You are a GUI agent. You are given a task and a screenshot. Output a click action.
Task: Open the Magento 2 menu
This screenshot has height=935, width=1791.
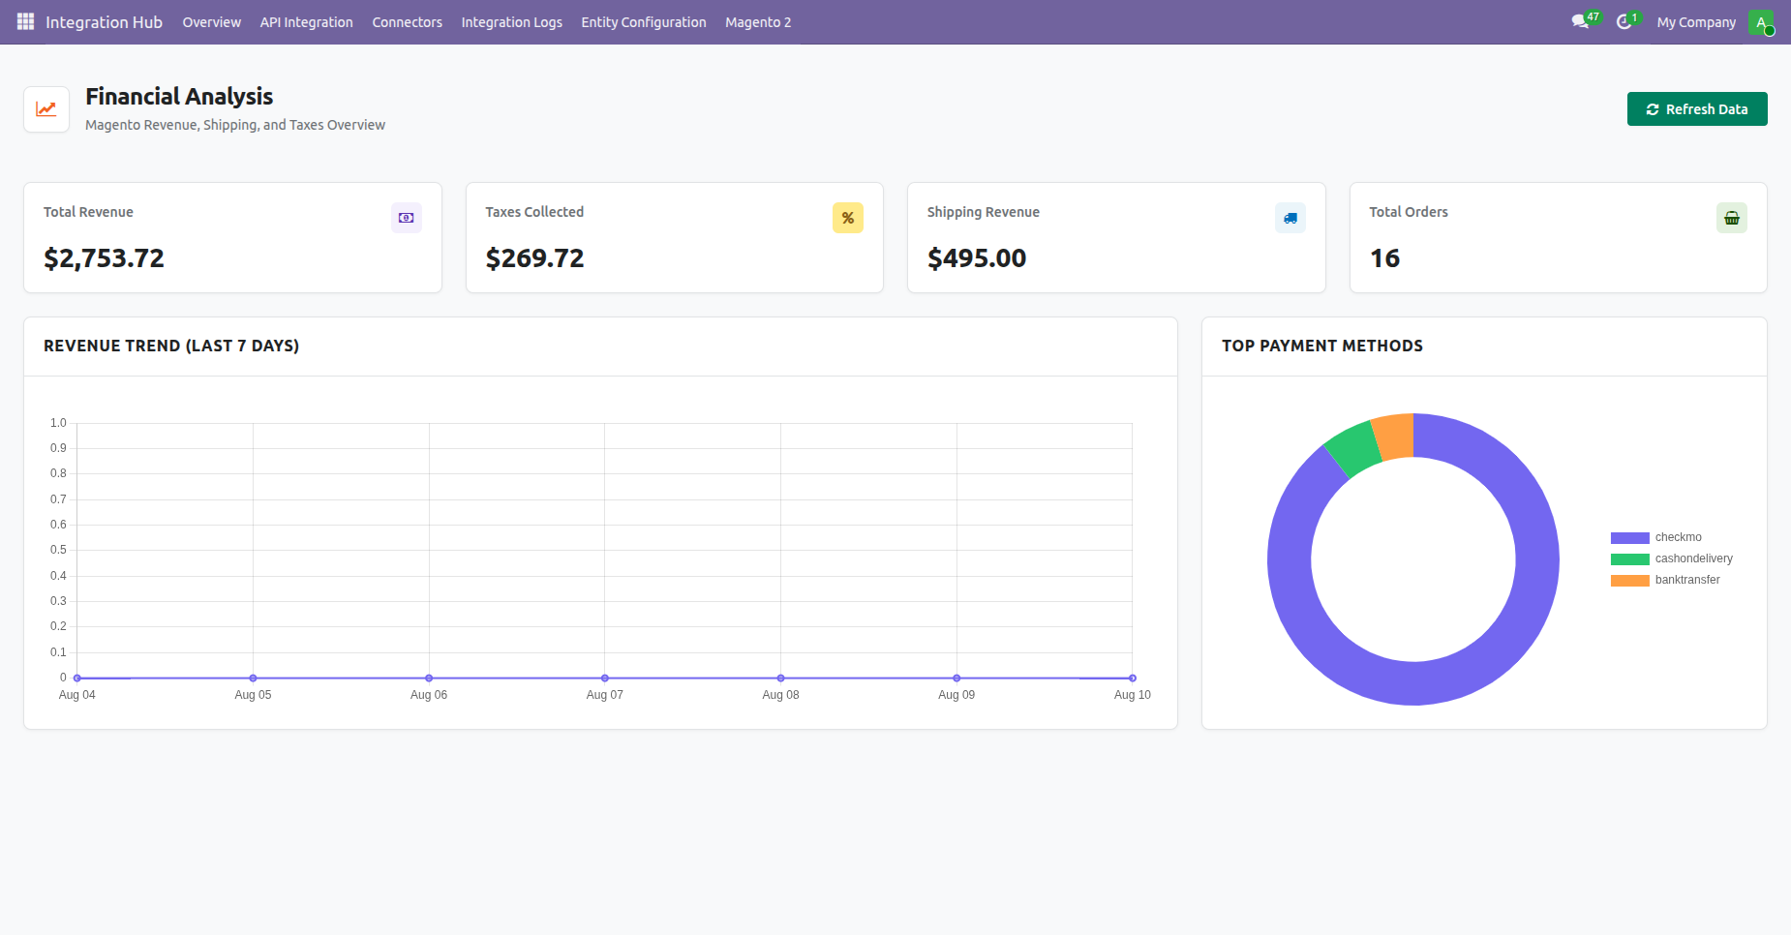tap(758, 22)
